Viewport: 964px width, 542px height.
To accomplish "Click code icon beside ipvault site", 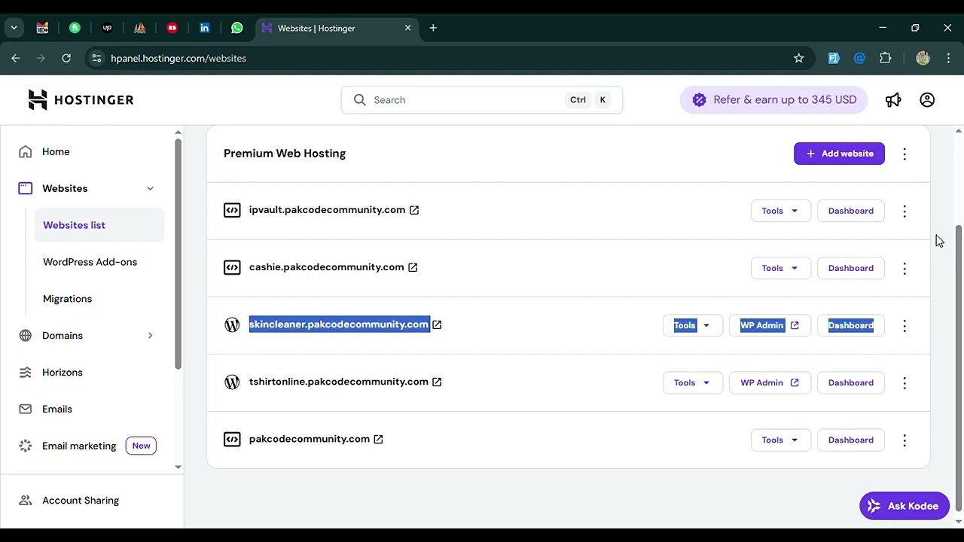I will pos(232,210).
